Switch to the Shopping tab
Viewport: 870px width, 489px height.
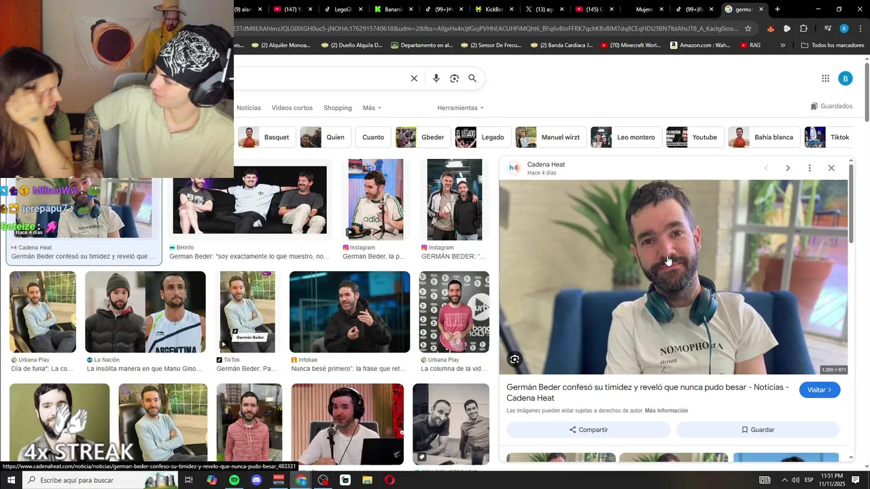pos(338,108)
